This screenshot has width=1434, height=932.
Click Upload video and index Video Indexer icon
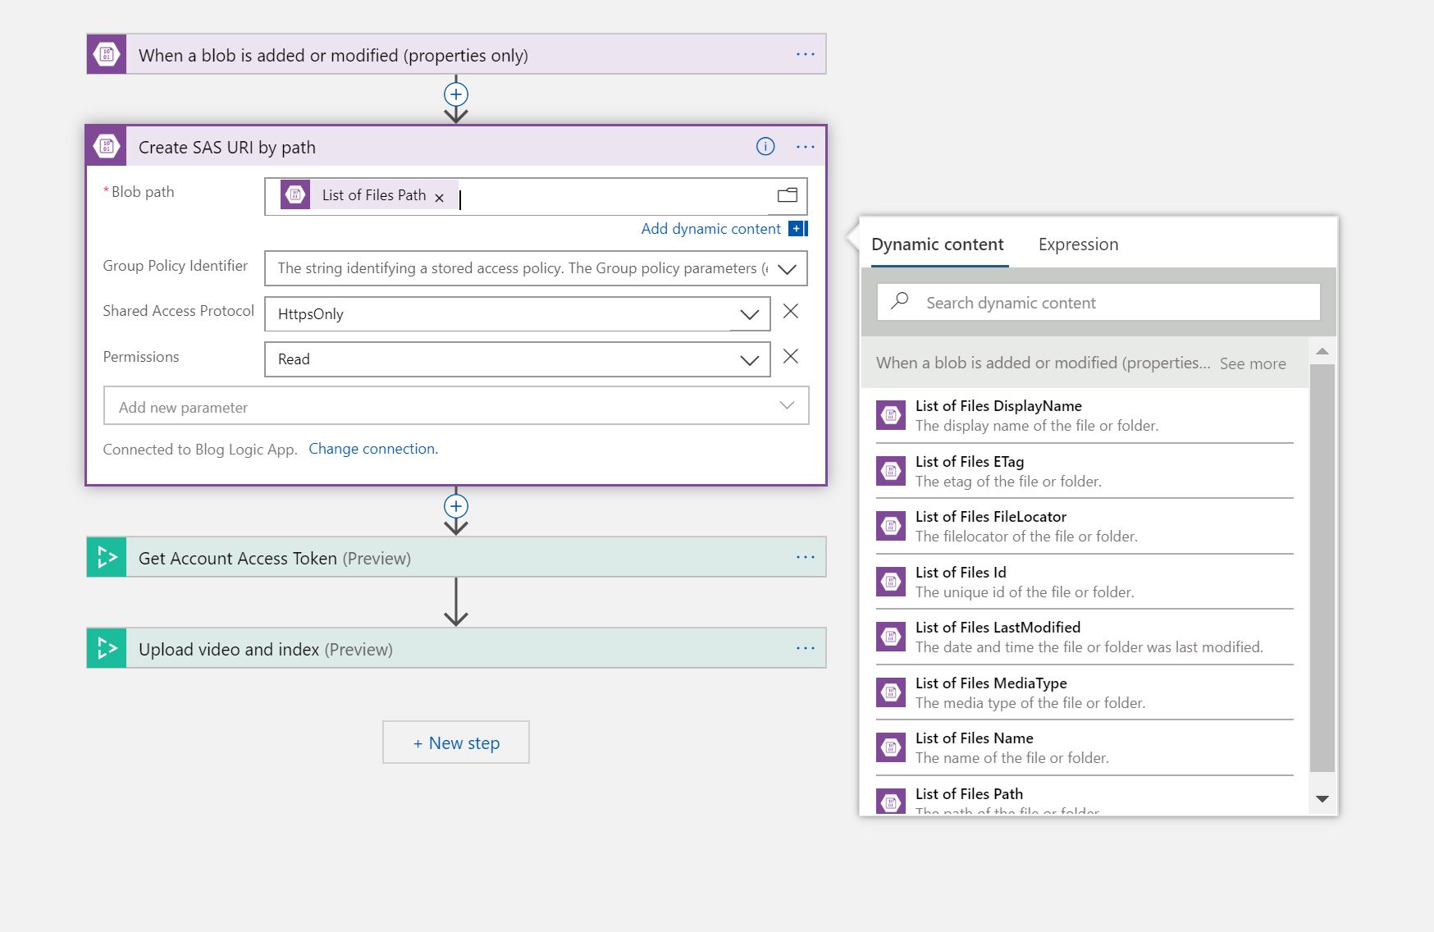(x=107, y=648)
